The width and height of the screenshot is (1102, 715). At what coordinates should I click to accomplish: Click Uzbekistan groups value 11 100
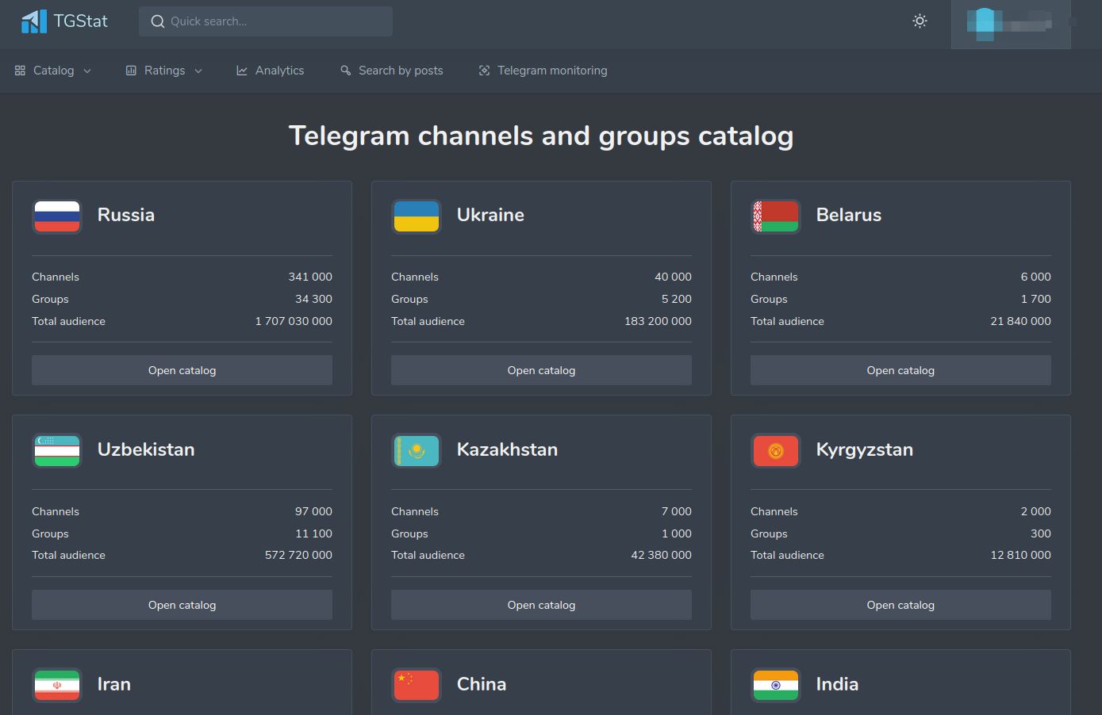click(313, 533)
